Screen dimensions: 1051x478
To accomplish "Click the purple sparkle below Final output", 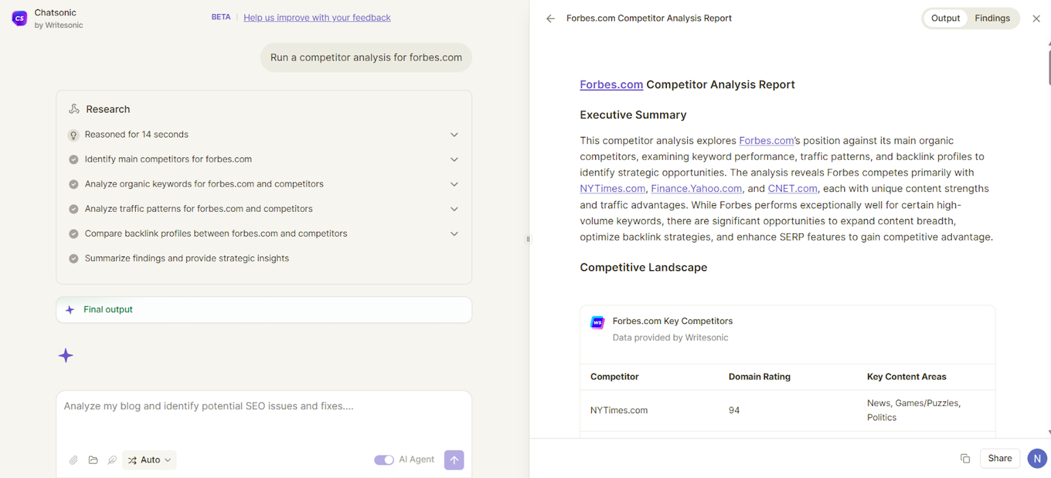I will click(x=66, y=355).
